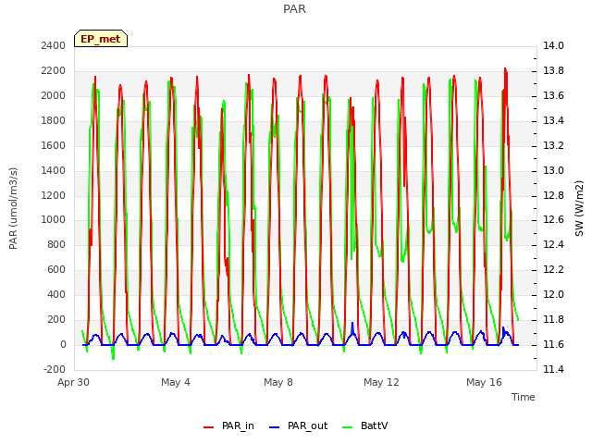
Task: Click the green BattV legend swatch
Action: coord(347,427)
